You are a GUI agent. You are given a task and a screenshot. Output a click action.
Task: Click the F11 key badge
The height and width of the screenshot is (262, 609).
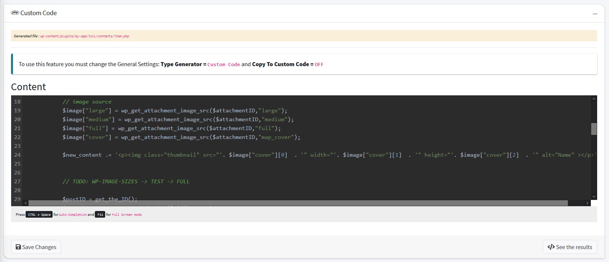(100, 214)
